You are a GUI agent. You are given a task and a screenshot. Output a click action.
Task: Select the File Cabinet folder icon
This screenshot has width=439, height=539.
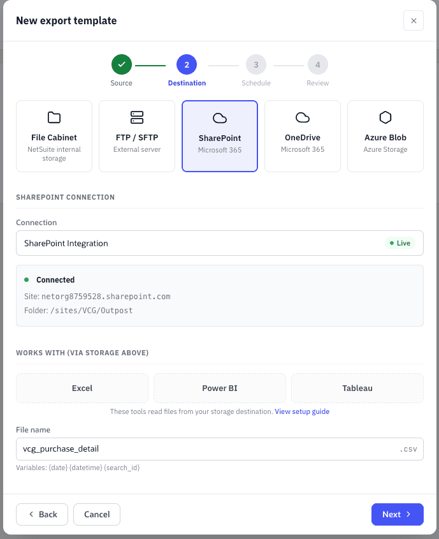pyautogui.click(x=54, y=117)
